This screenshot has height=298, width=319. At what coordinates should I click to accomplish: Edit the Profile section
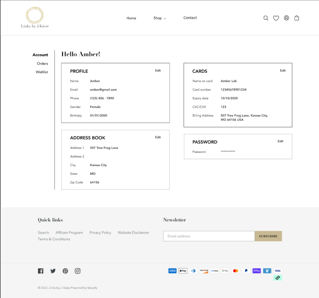tap(158, 71)
